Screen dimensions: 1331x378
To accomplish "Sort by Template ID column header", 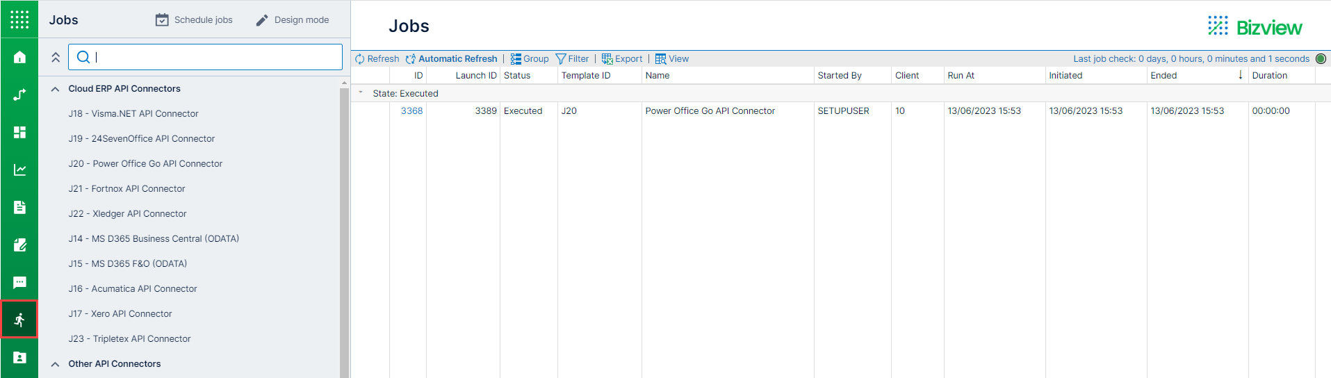I will pos(600,76).
